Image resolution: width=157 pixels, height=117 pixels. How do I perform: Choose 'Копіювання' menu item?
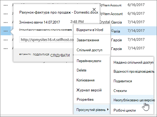[92, 80]
